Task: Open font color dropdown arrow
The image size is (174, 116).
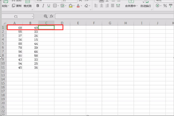Action: (81, 6)
